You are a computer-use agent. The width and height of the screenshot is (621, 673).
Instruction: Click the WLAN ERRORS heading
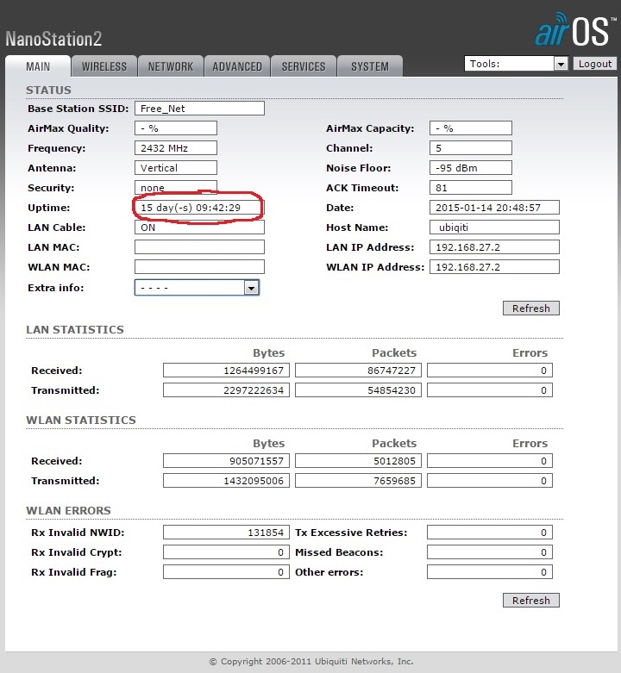pyautogui.click(x=68, y=511)
